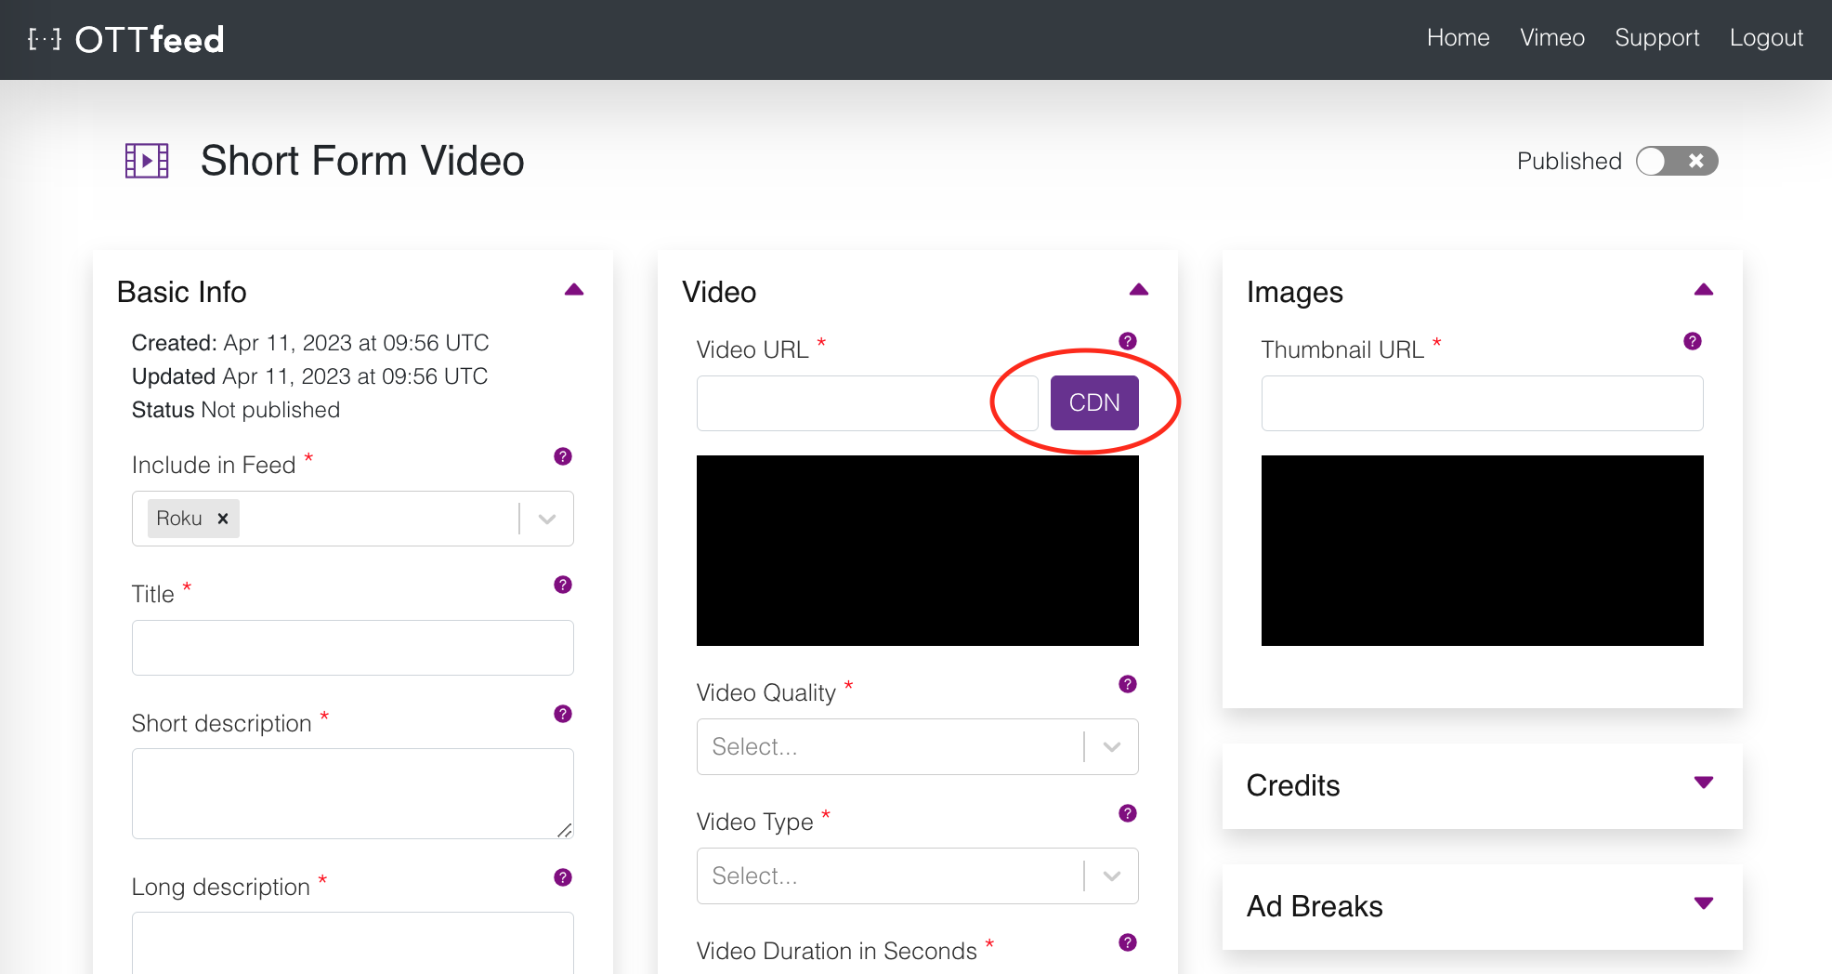Image resolution: width=1832 pixels, height=974 pixels.
Task: Open the Video Type help icon
Action: 1127,813
